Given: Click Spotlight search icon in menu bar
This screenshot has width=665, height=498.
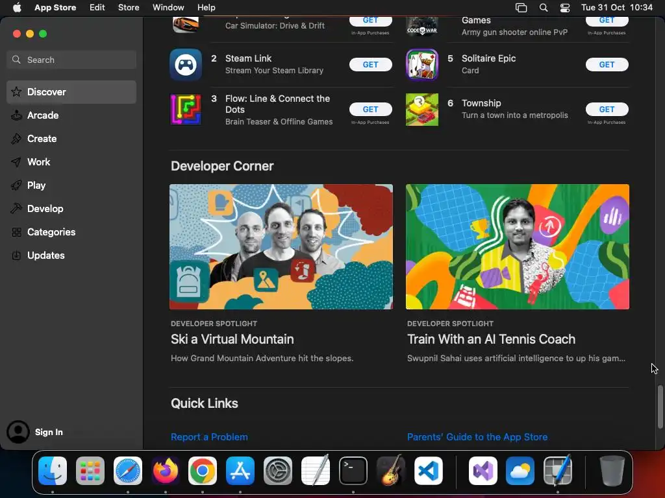Looking at the screenshot, I should coord(544,8).
